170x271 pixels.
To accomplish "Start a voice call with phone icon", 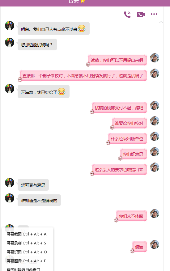I will pos(127,14).
